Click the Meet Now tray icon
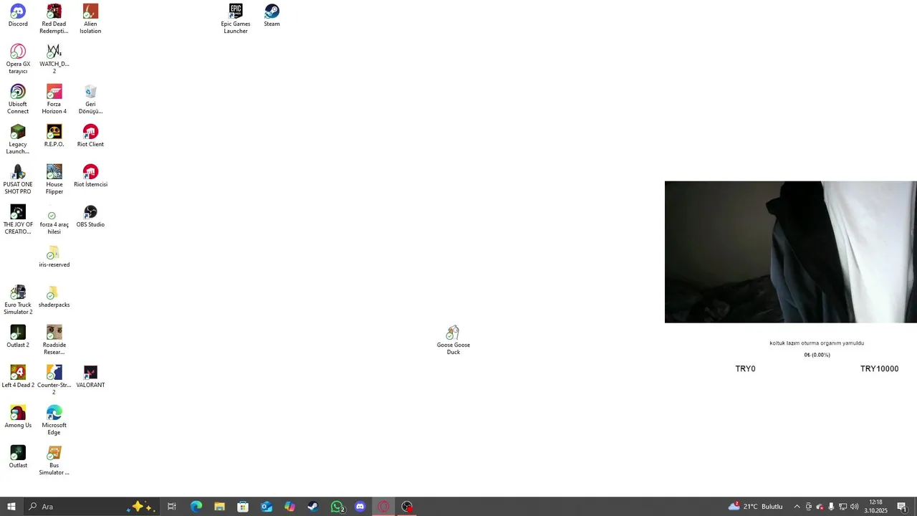This screenshot has width=917, height=516. click(x=809, y=507)
